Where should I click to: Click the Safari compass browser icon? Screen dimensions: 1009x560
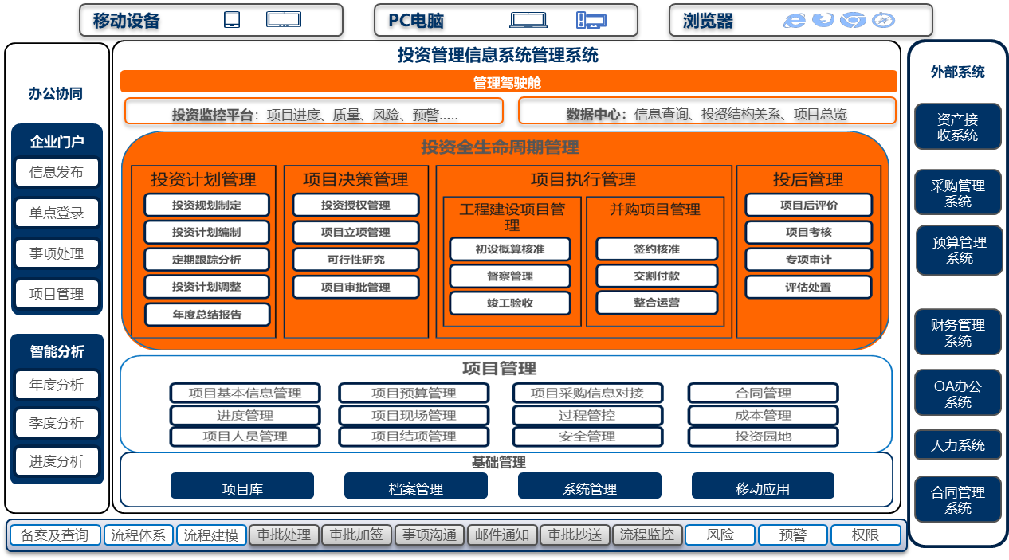(883, 20)
